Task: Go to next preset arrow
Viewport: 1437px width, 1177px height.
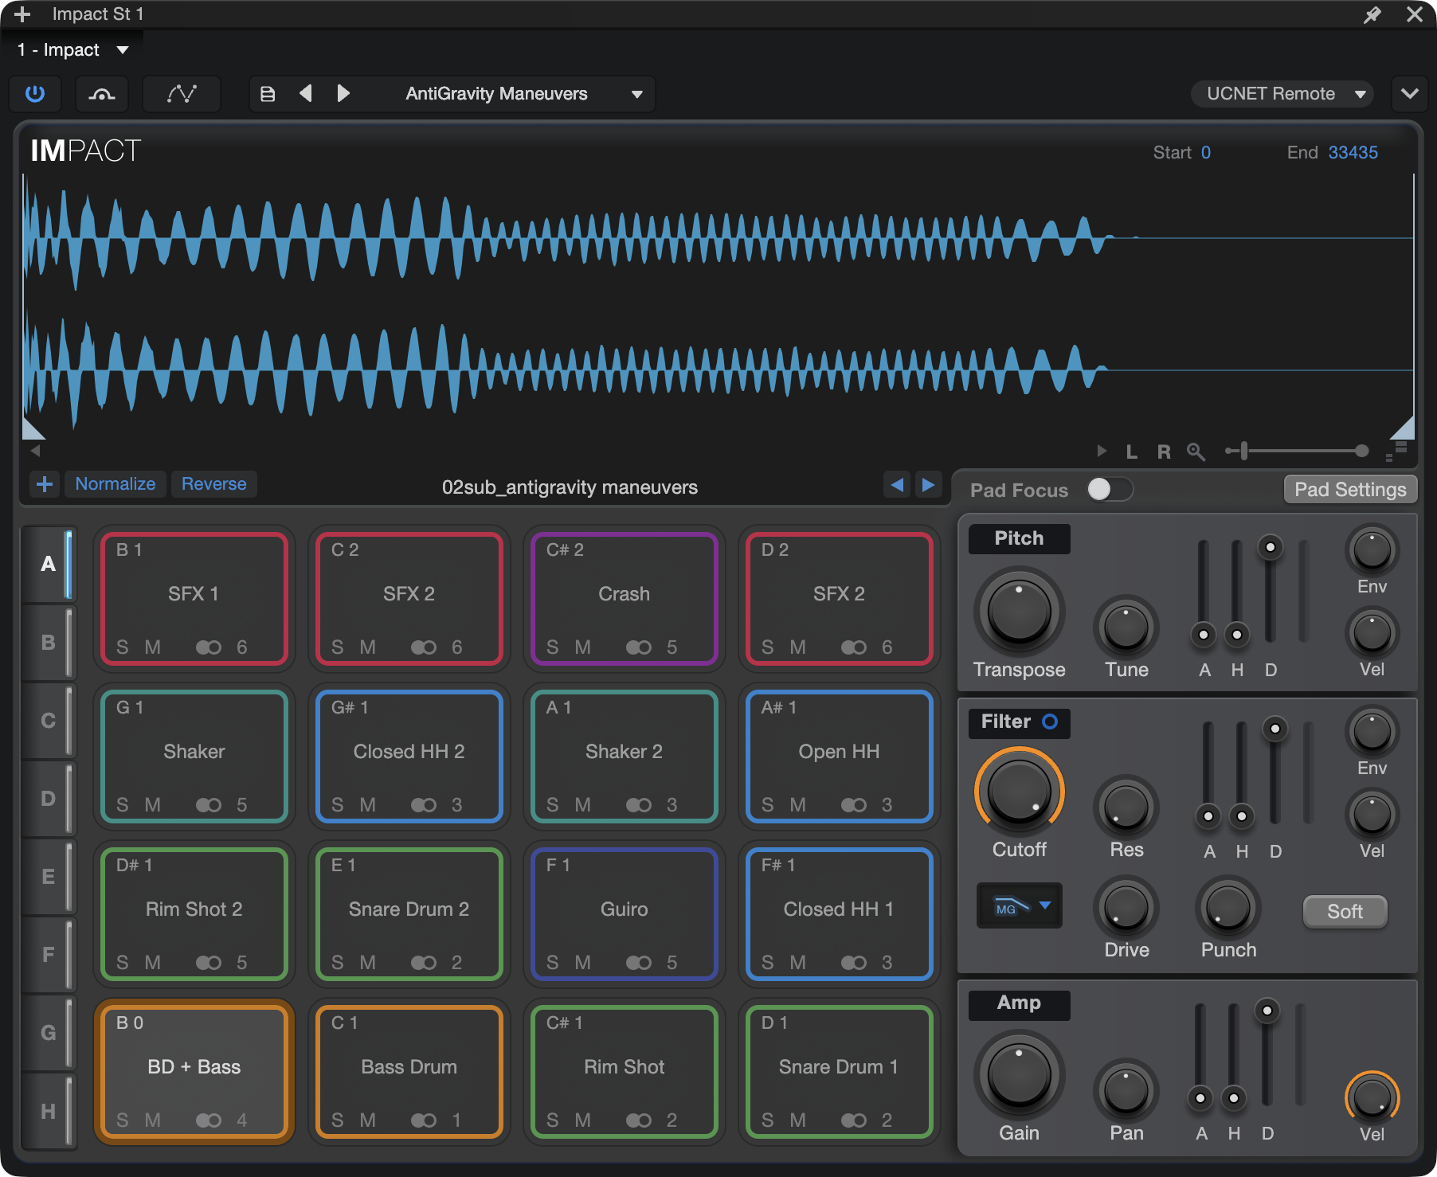Action: [343, 94]
